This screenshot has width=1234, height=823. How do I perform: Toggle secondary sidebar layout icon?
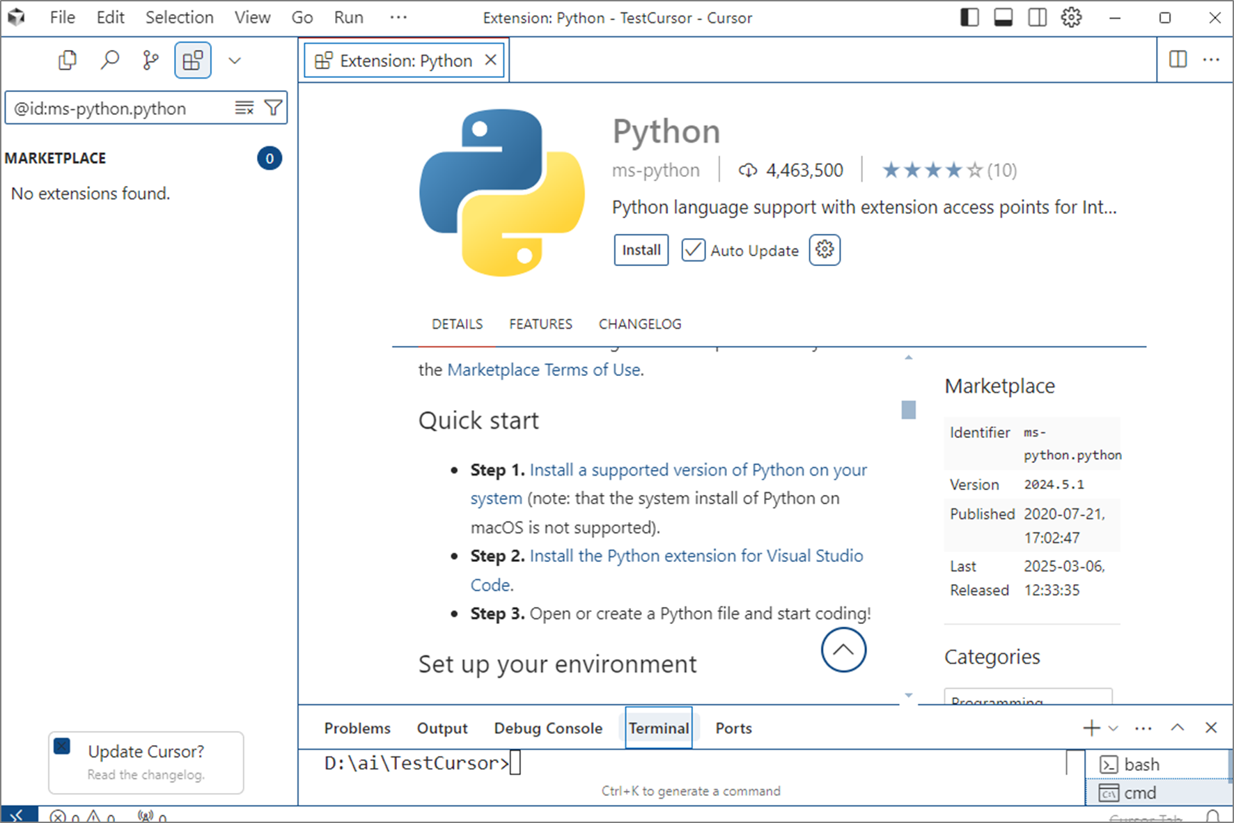pyautogui.click(x=1037, y=17)
